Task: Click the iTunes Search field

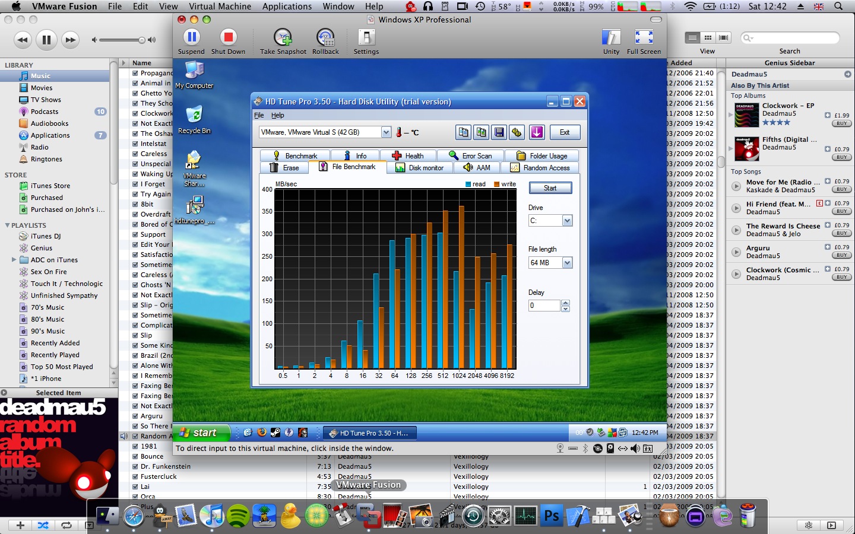Action: [x=790, y=38]
